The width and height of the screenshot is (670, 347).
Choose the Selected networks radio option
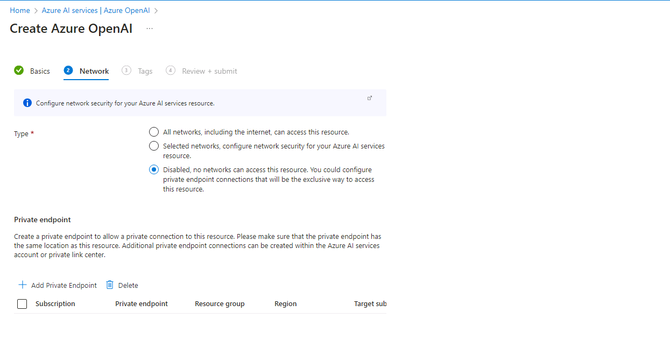154,146
